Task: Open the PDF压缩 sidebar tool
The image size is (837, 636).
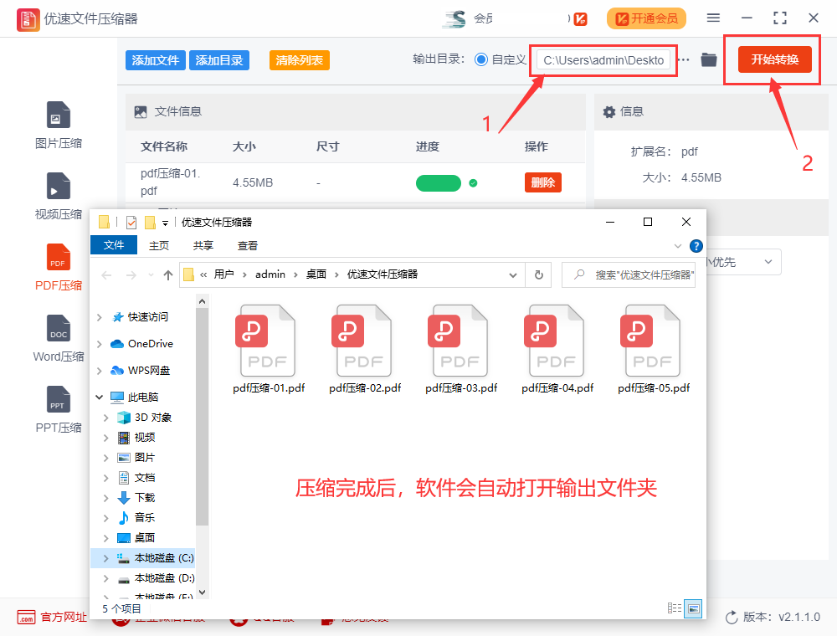Action: coord(57,268)
